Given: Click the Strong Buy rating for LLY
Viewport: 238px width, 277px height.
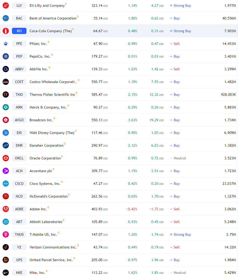Looking at the screenshot, I should [x=181, y=5].
